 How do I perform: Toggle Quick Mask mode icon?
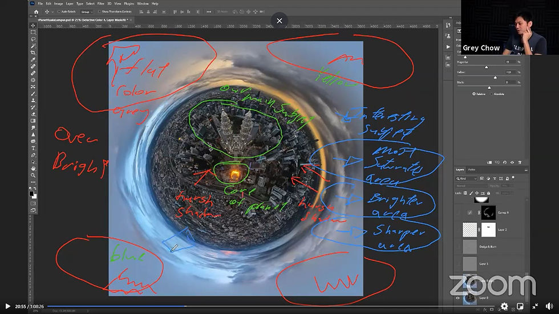tap(33, 203)
